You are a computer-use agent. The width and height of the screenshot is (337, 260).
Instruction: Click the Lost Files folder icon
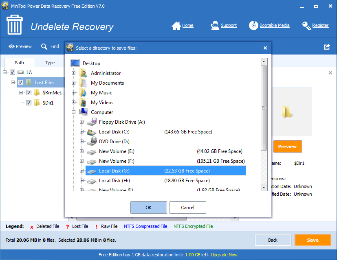click(x=29, y=82)
